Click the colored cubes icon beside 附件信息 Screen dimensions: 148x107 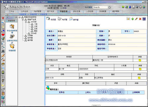point(48,88)
